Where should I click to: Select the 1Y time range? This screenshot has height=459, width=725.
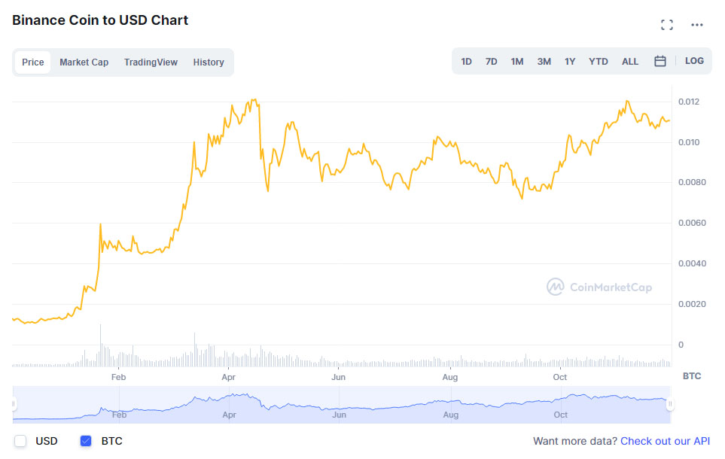point(570,62)
